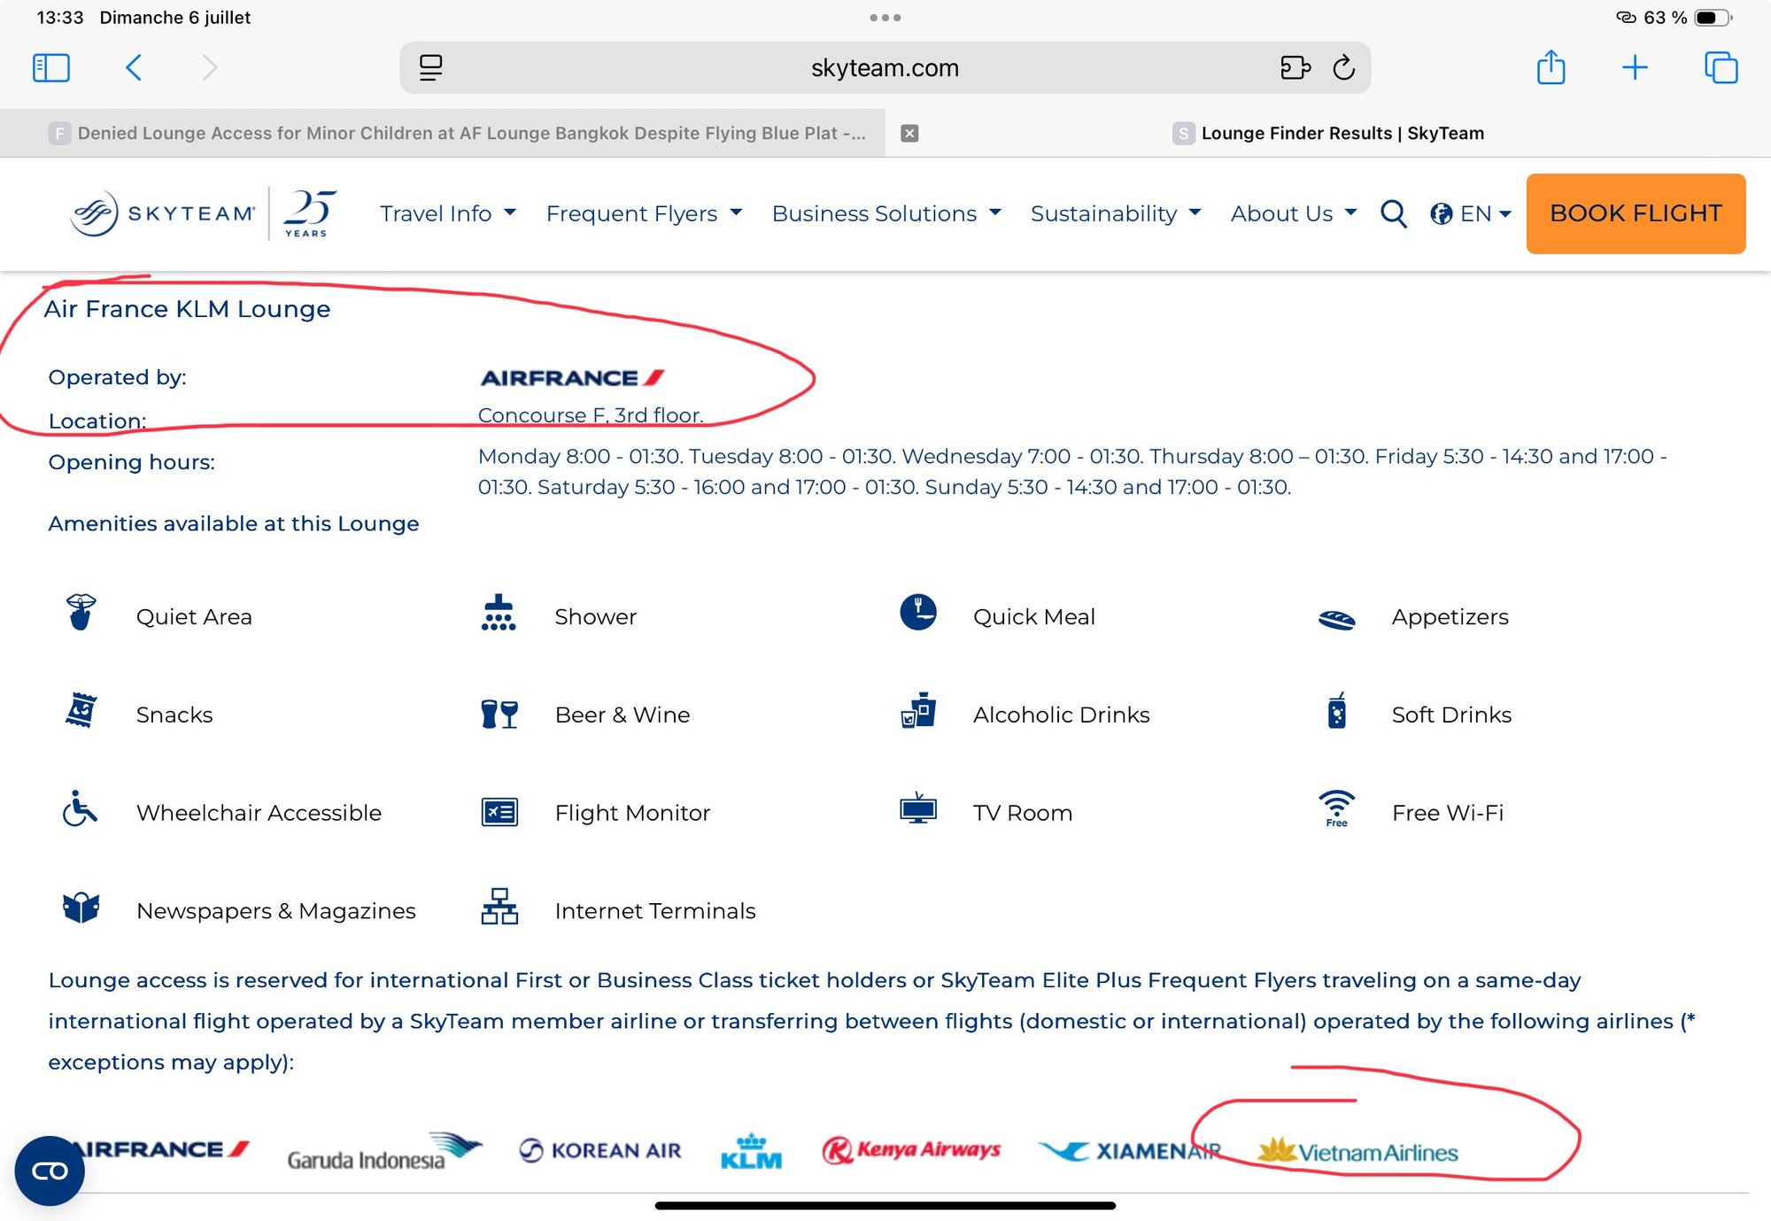Expand the Travel Info dropdown
This screenshot has width=1771, height=1221.
coord(447,213)
